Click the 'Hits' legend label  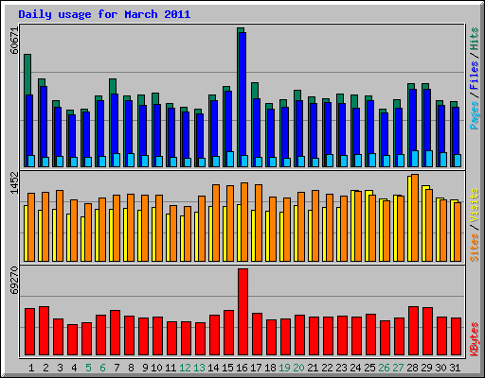(x=474, y=39)
